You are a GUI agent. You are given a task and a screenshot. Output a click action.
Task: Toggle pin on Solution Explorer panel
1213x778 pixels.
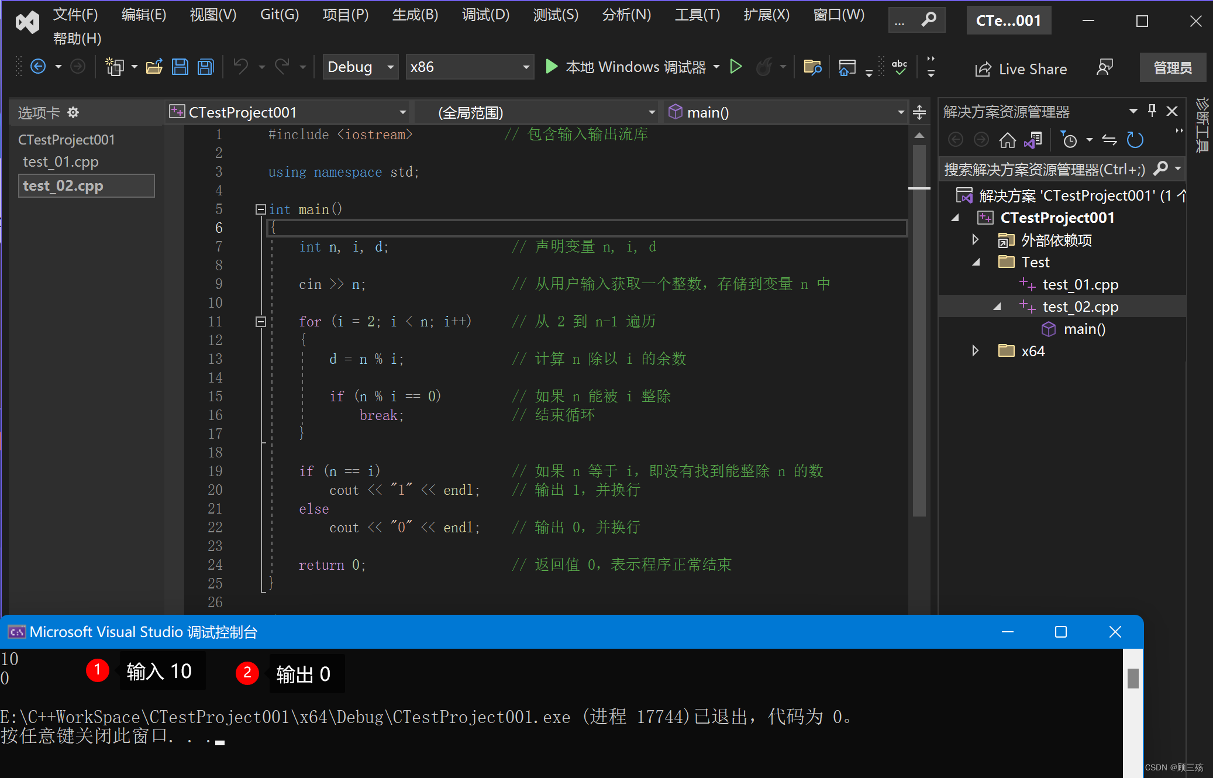tap(1152, 111)
